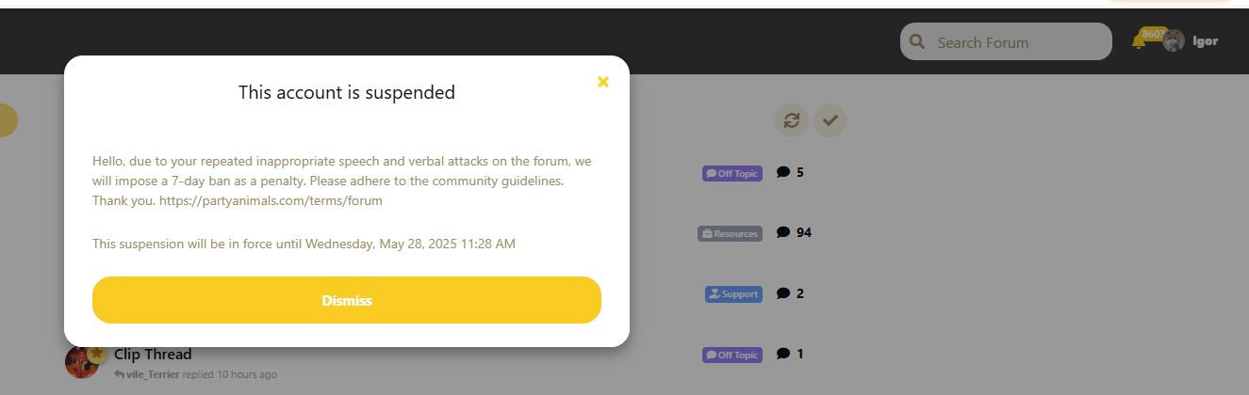Click the Off Topic tag on Clip Thread

[732, 355]
